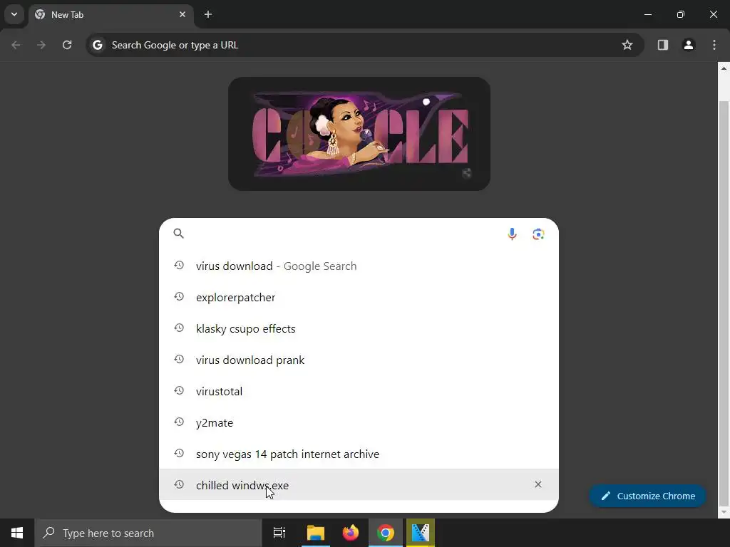Minimize the Chrome window
Screen dimensions: 730x547
point(647,14)
